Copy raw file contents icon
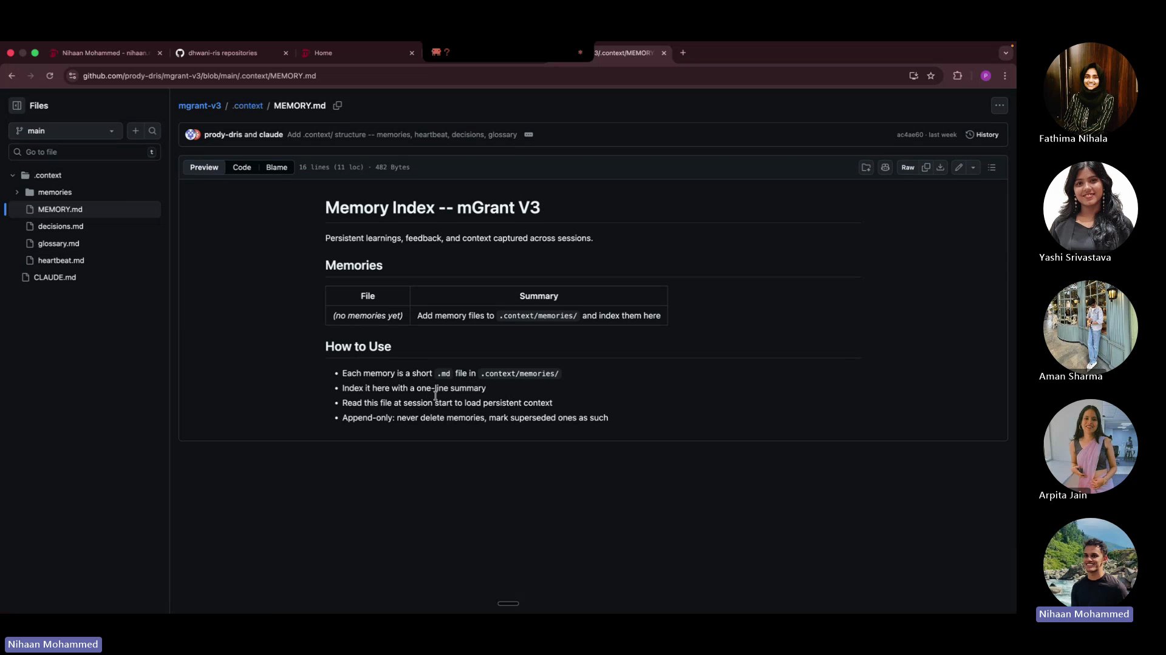The height and width of the screenshot is (655, 1166). [x=926, y=167]
